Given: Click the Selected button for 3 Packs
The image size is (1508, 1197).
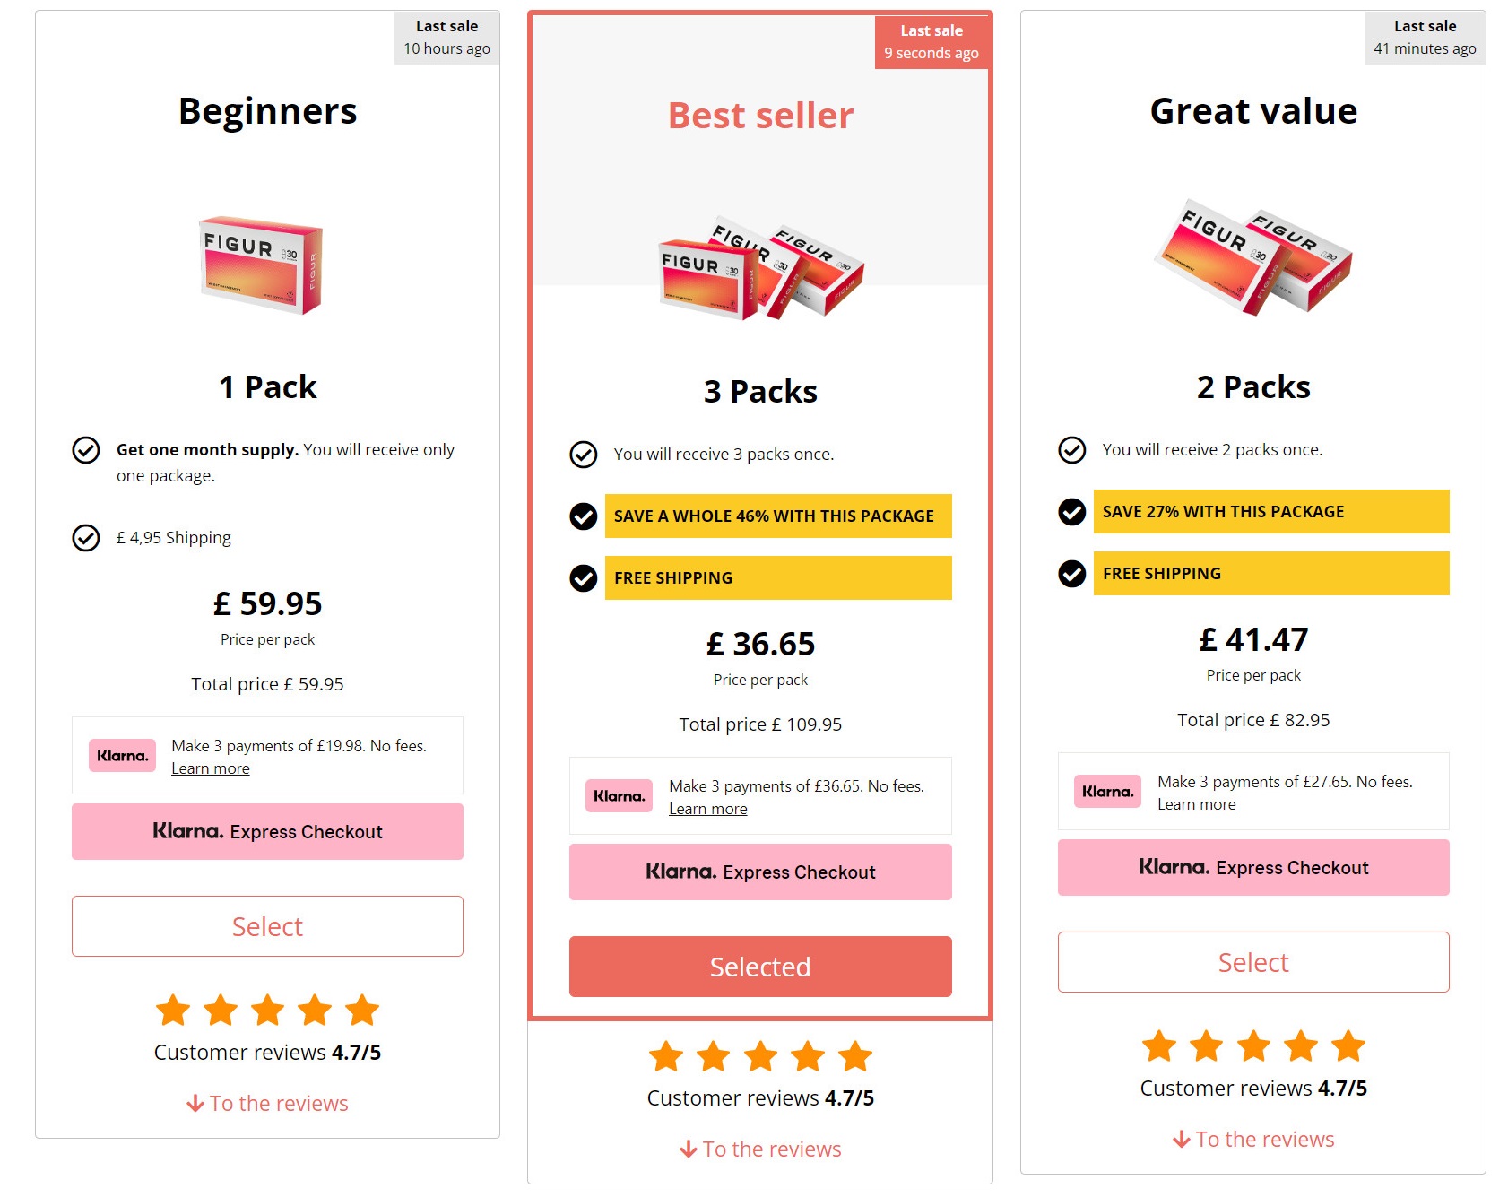Looking at the screenshot, I should (760, 967).
